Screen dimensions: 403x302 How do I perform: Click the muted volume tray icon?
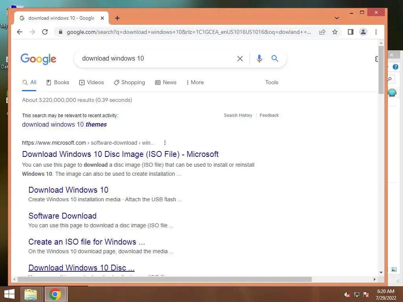[347, 295]
